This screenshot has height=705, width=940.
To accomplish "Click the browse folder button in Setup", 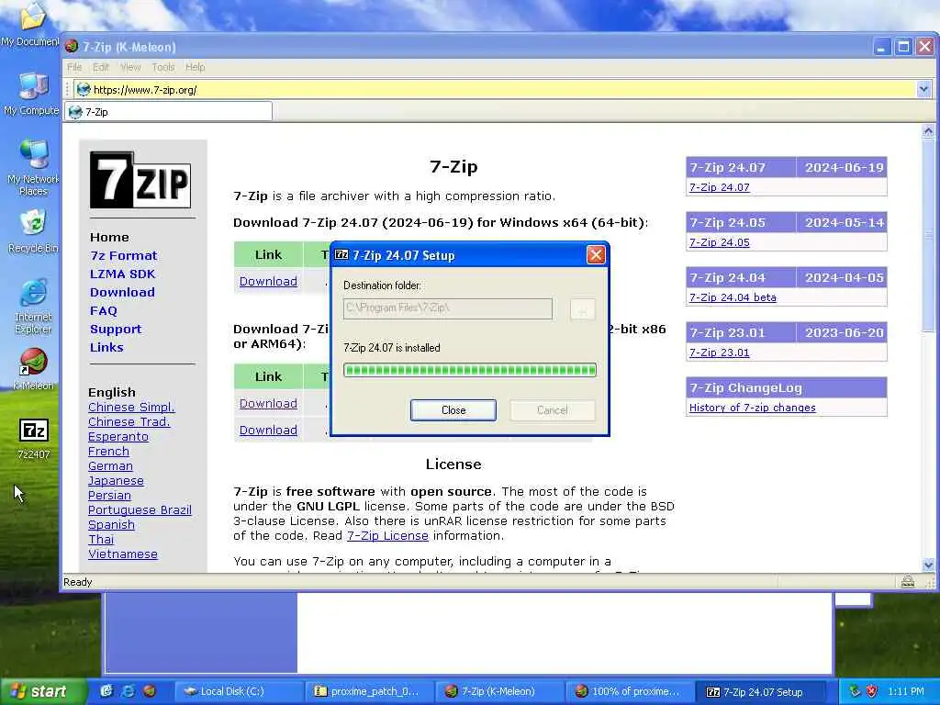I will 582,308.
